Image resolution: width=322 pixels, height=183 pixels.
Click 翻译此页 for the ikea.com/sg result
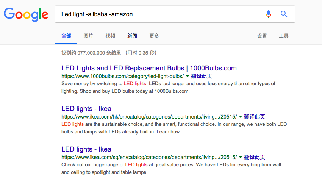(x=255, y=157)
